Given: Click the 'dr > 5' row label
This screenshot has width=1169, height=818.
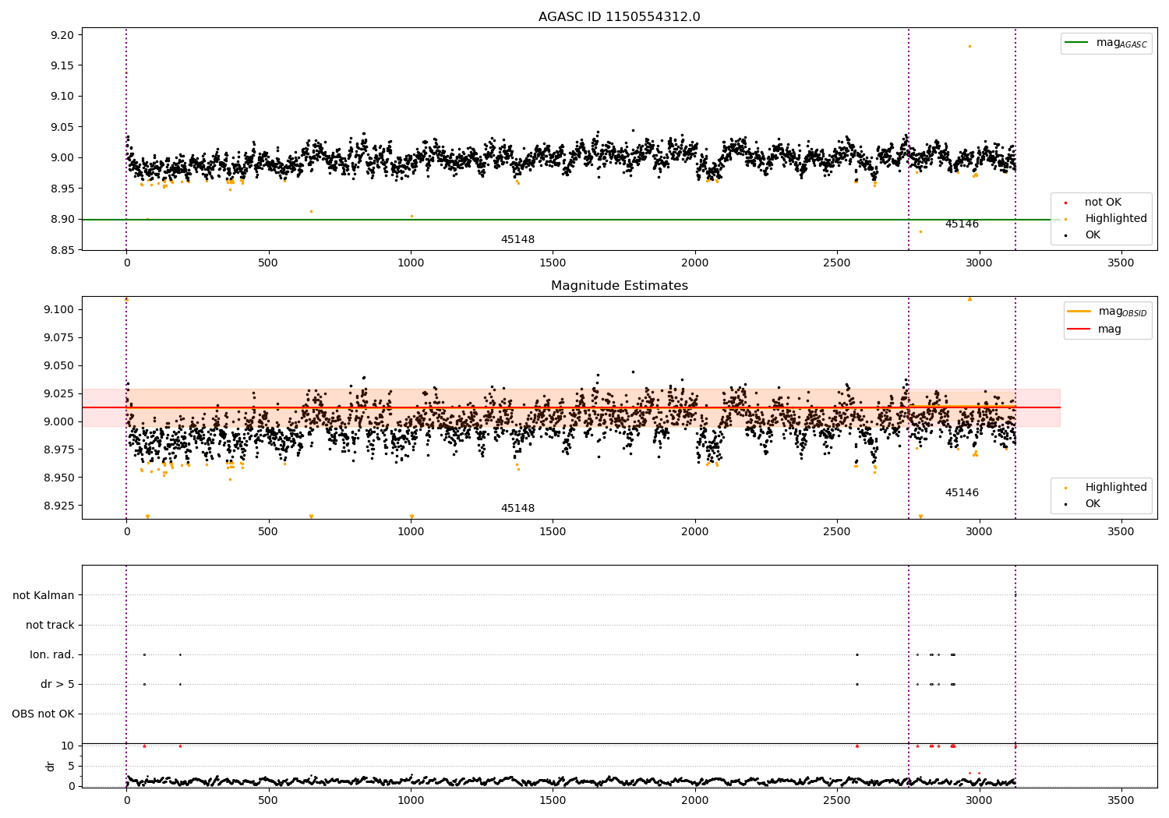Looking at the screenshot, I should coord(58,684).
